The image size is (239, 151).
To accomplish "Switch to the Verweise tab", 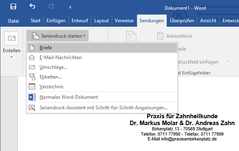I will (x=124, y=21).
